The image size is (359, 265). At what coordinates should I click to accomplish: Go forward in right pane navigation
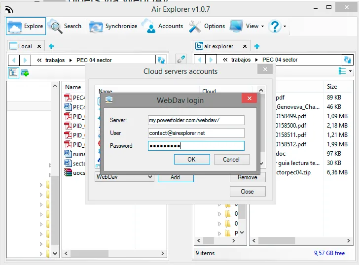tap(211, 60)
